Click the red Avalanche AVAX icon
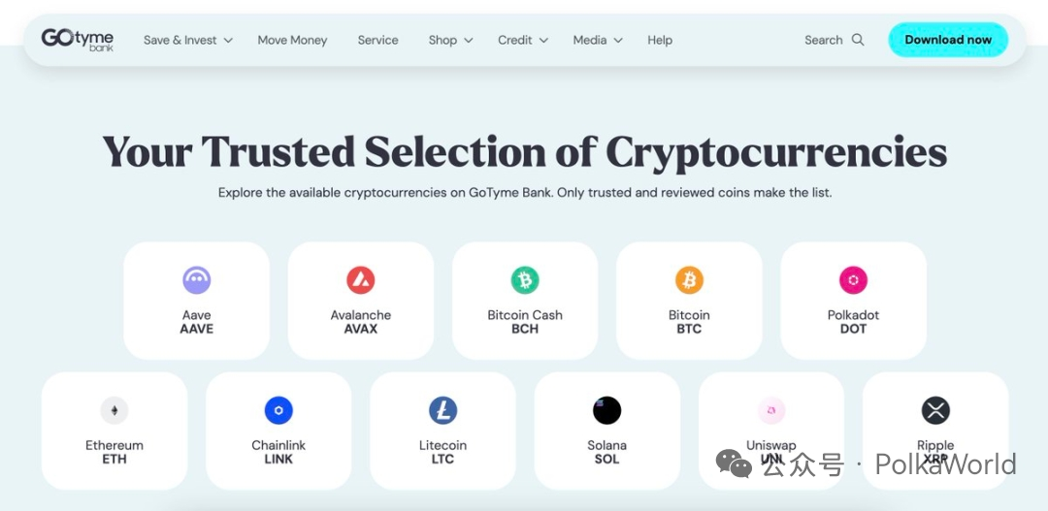Viewport: 1048px width, 511px height. [361, 280]
